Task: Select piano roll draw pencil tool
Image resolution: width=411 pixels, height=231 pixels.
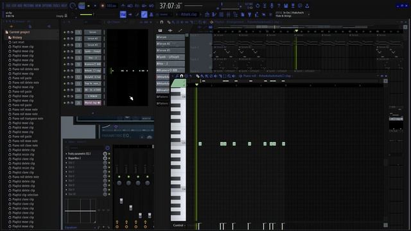Action: pyautogui.click(x=198, y=76)
